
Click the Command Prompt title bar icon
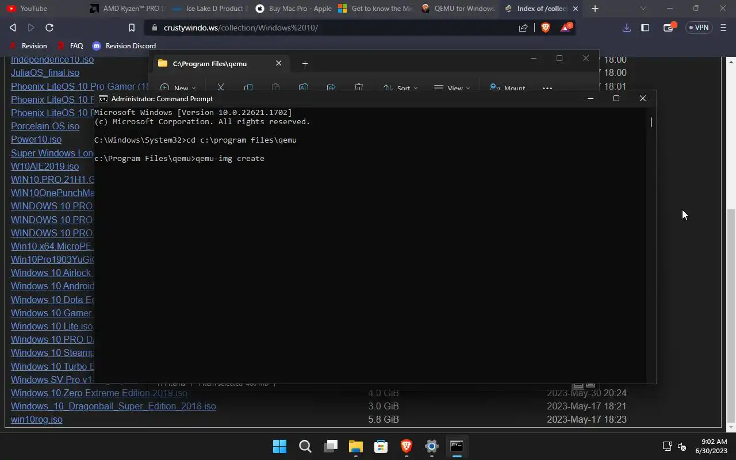click(103, 98)
